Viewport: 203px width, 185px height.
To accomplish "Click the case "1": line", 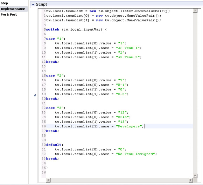I will 56,39.
